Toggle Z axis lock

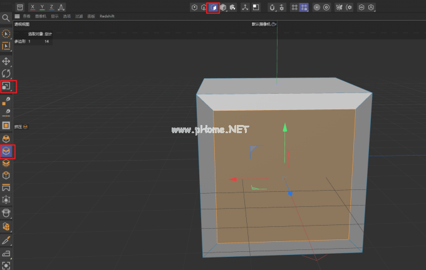51,7
